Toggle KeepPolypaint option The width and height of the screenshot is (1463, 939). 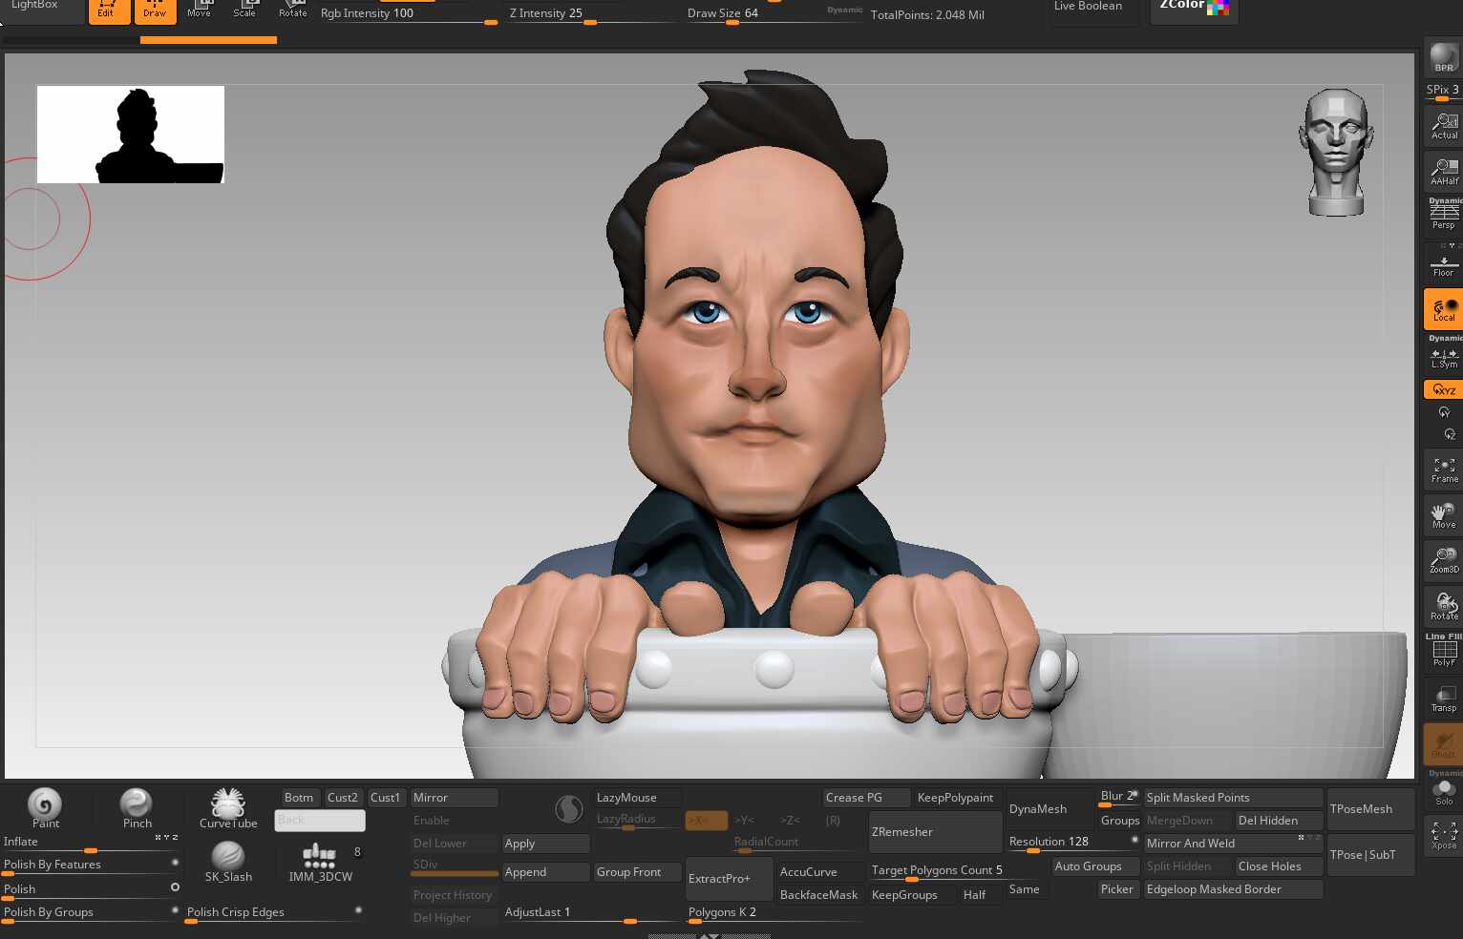(x=955, y=798)
